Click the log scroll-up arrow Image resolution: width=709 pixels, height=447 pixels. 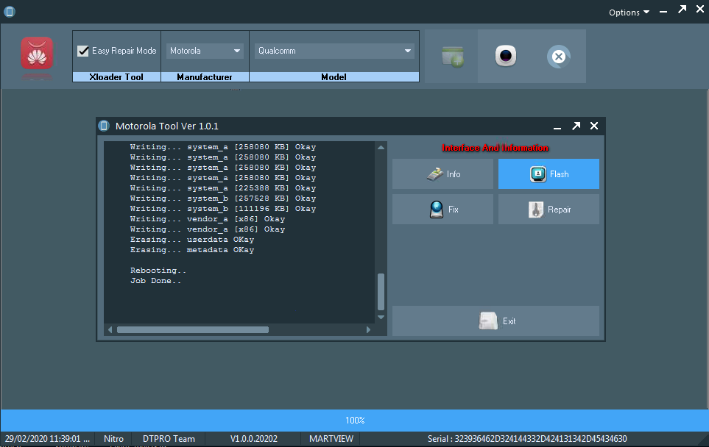pyautogui.click(x=381, y=148)
